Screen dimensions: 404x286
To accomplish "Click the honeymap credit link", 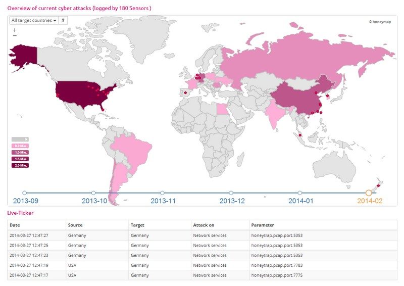I will pyautogui.click(x=382, y=22).
